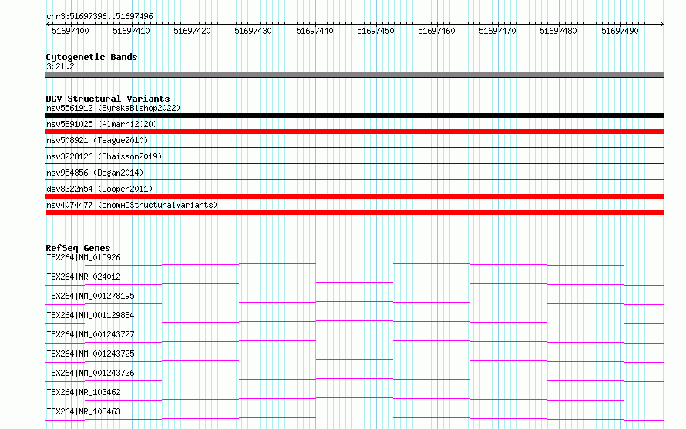Click the black bar of nsv5561912
This screenshot has height=429, width=686.
[x=355, y=116]
